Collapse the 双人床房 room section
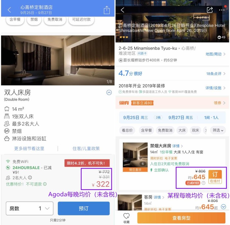The height and width of the screenshot is (225, 230). [109, 92]
